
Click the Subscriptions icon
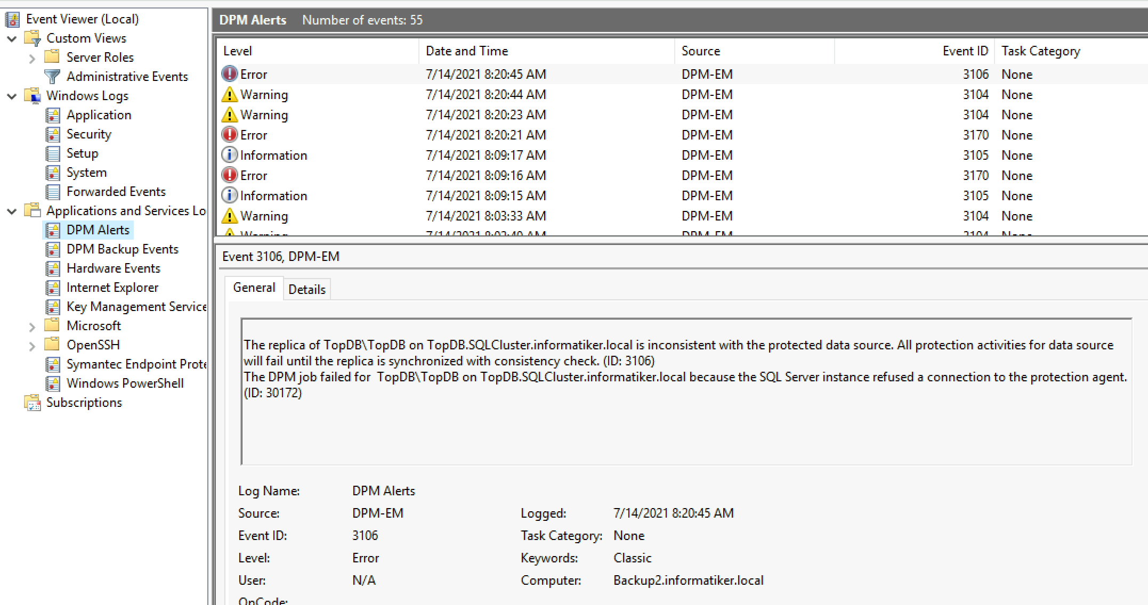tap(33, 403)
